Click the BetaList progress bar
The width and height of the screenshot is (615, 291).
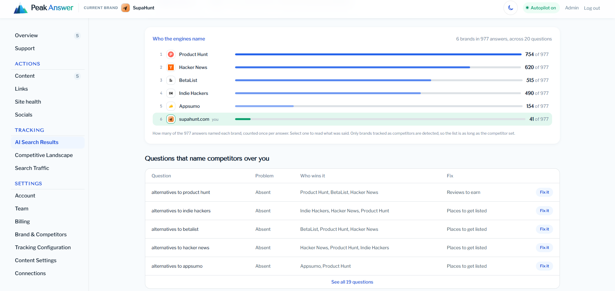(x=379, y=80)
